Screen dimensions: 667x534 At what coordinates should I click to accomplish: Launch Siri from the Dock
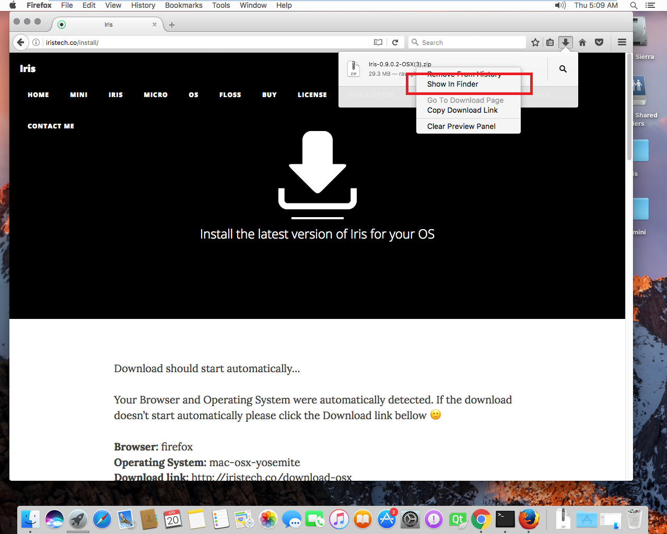(x=54, y=519)
